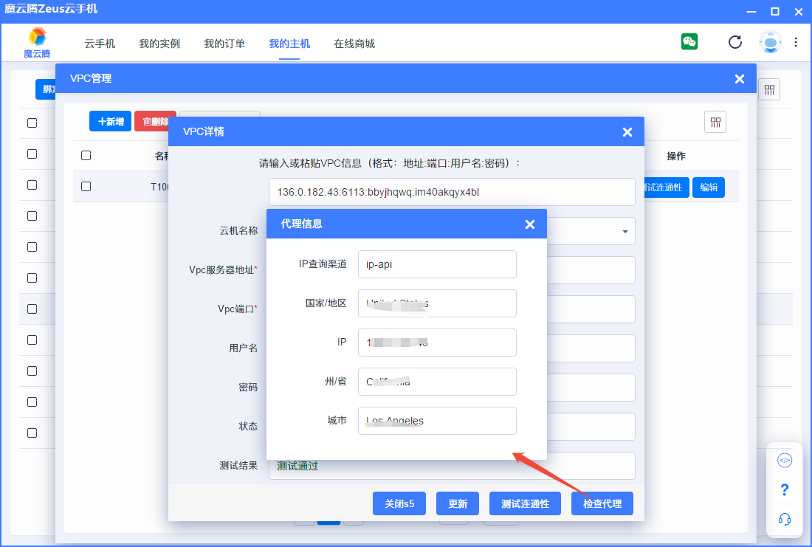Close the 代理信息 dialog

click(529, 224)
